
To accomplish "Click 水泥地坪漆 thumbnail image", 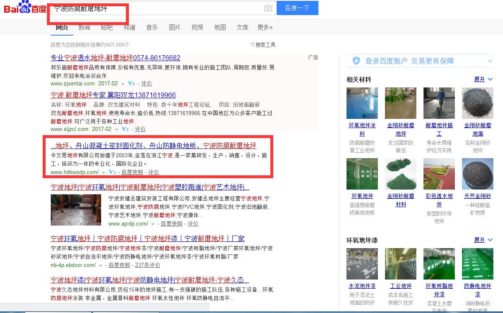I will 362,264.
